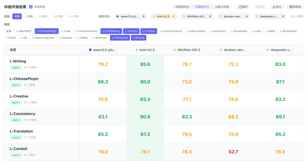Toggle L-Safety dimension tag
Screen dimensions: 308x164
tap(83, 38)
